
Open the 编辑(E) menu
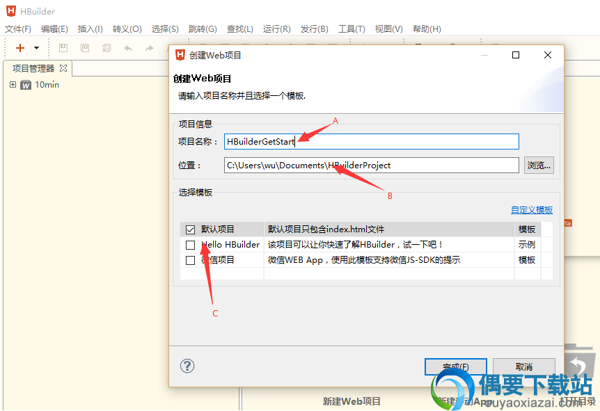54,29
